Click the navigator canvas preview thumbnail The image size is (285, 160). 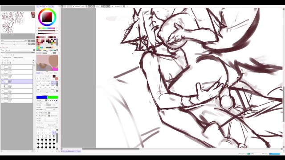[x=18, y=22]
